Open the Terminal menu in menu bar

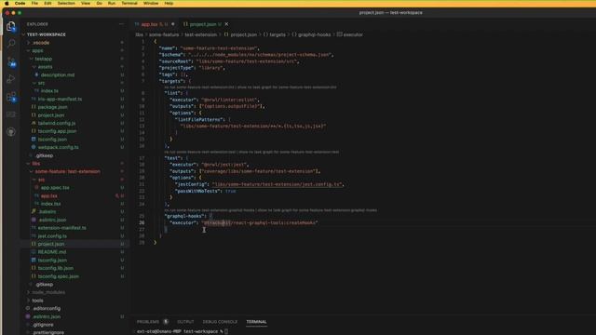[129, 3]
